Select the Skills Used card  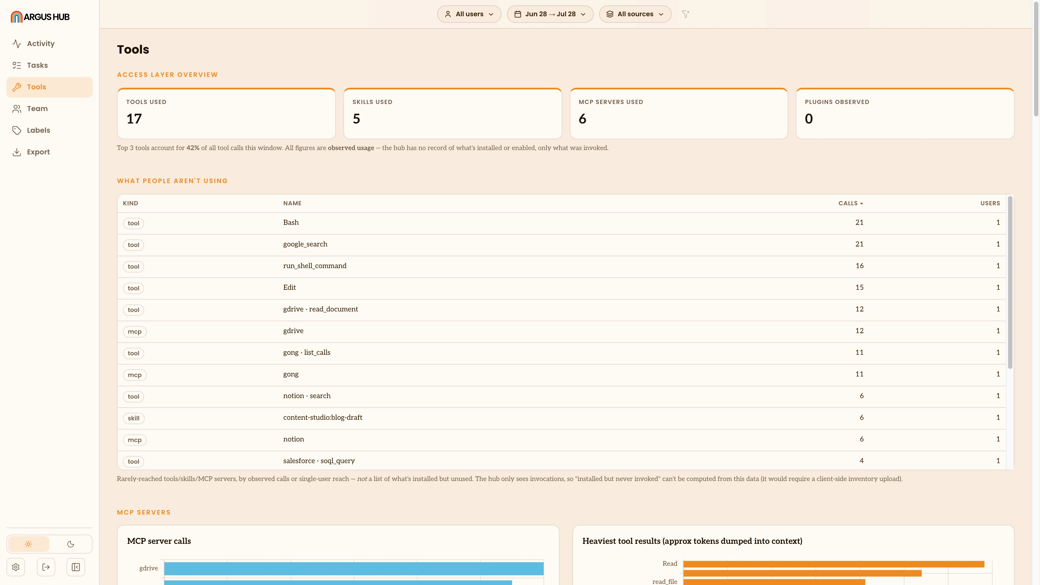[x=453, y=113]
